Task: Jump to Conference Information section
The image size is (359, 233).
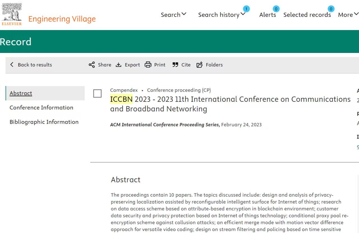Action: (x=41, y=108)
